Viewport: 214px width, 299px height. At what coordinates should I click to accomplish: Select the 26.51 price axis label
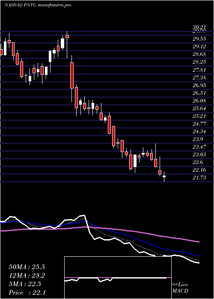click(199, 93)
